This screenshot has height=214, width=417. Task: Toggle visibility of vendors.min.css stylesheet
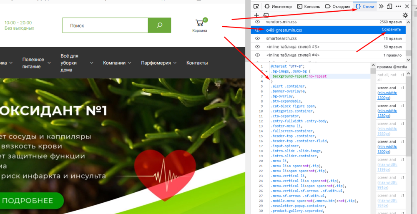point(257,22)
